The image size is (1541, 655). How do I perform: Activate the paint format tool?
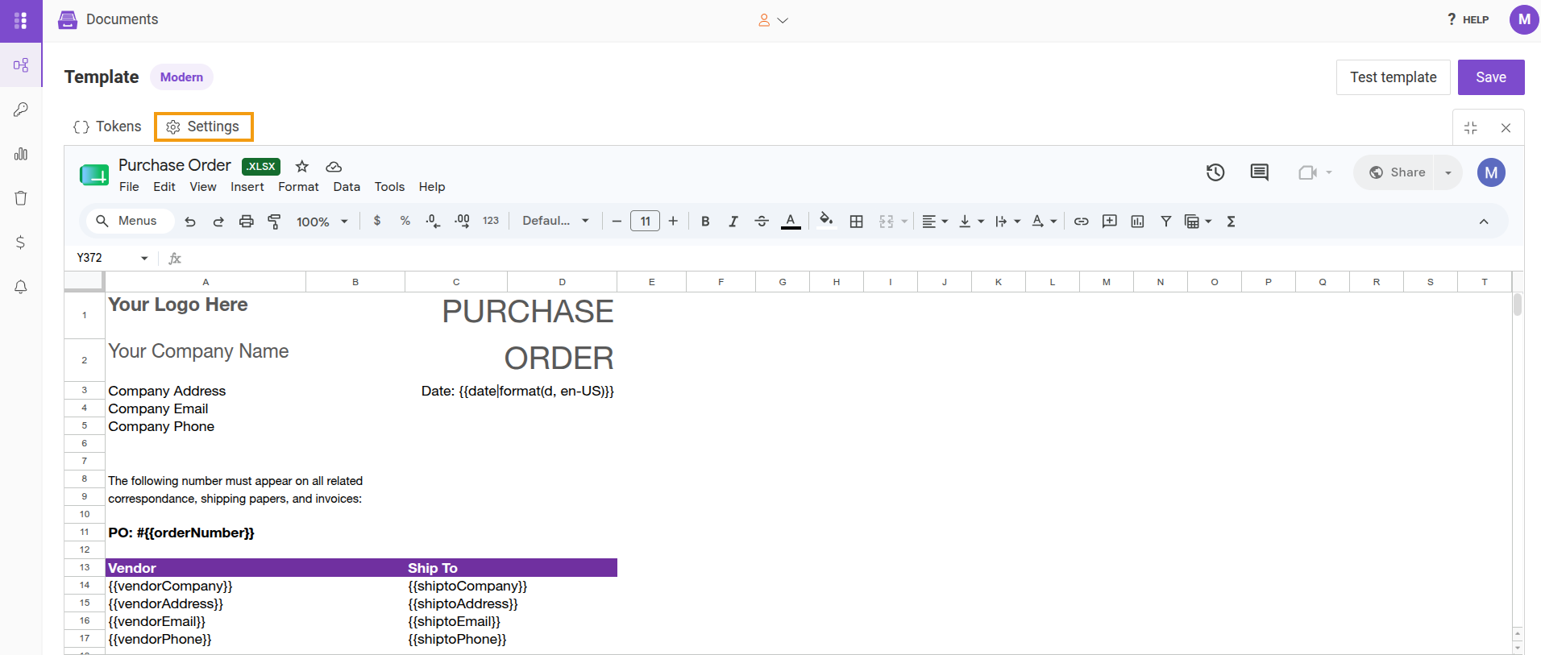pyautogui.click(x=274, y=222)
